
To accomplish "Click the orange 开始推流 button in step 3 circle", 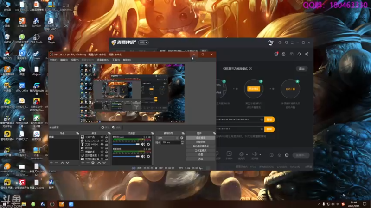I will 254,89.
